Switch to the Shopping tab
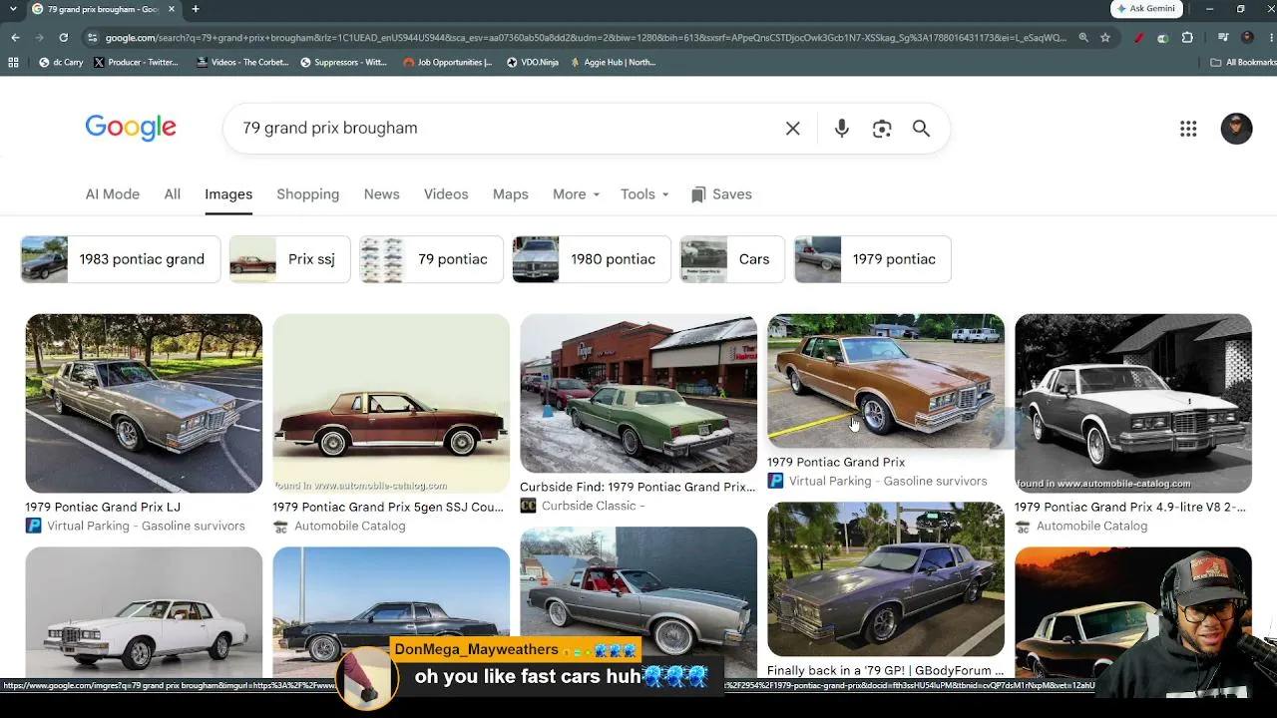The height and width of the screenshot is (718, 1277). click(308, 194)
